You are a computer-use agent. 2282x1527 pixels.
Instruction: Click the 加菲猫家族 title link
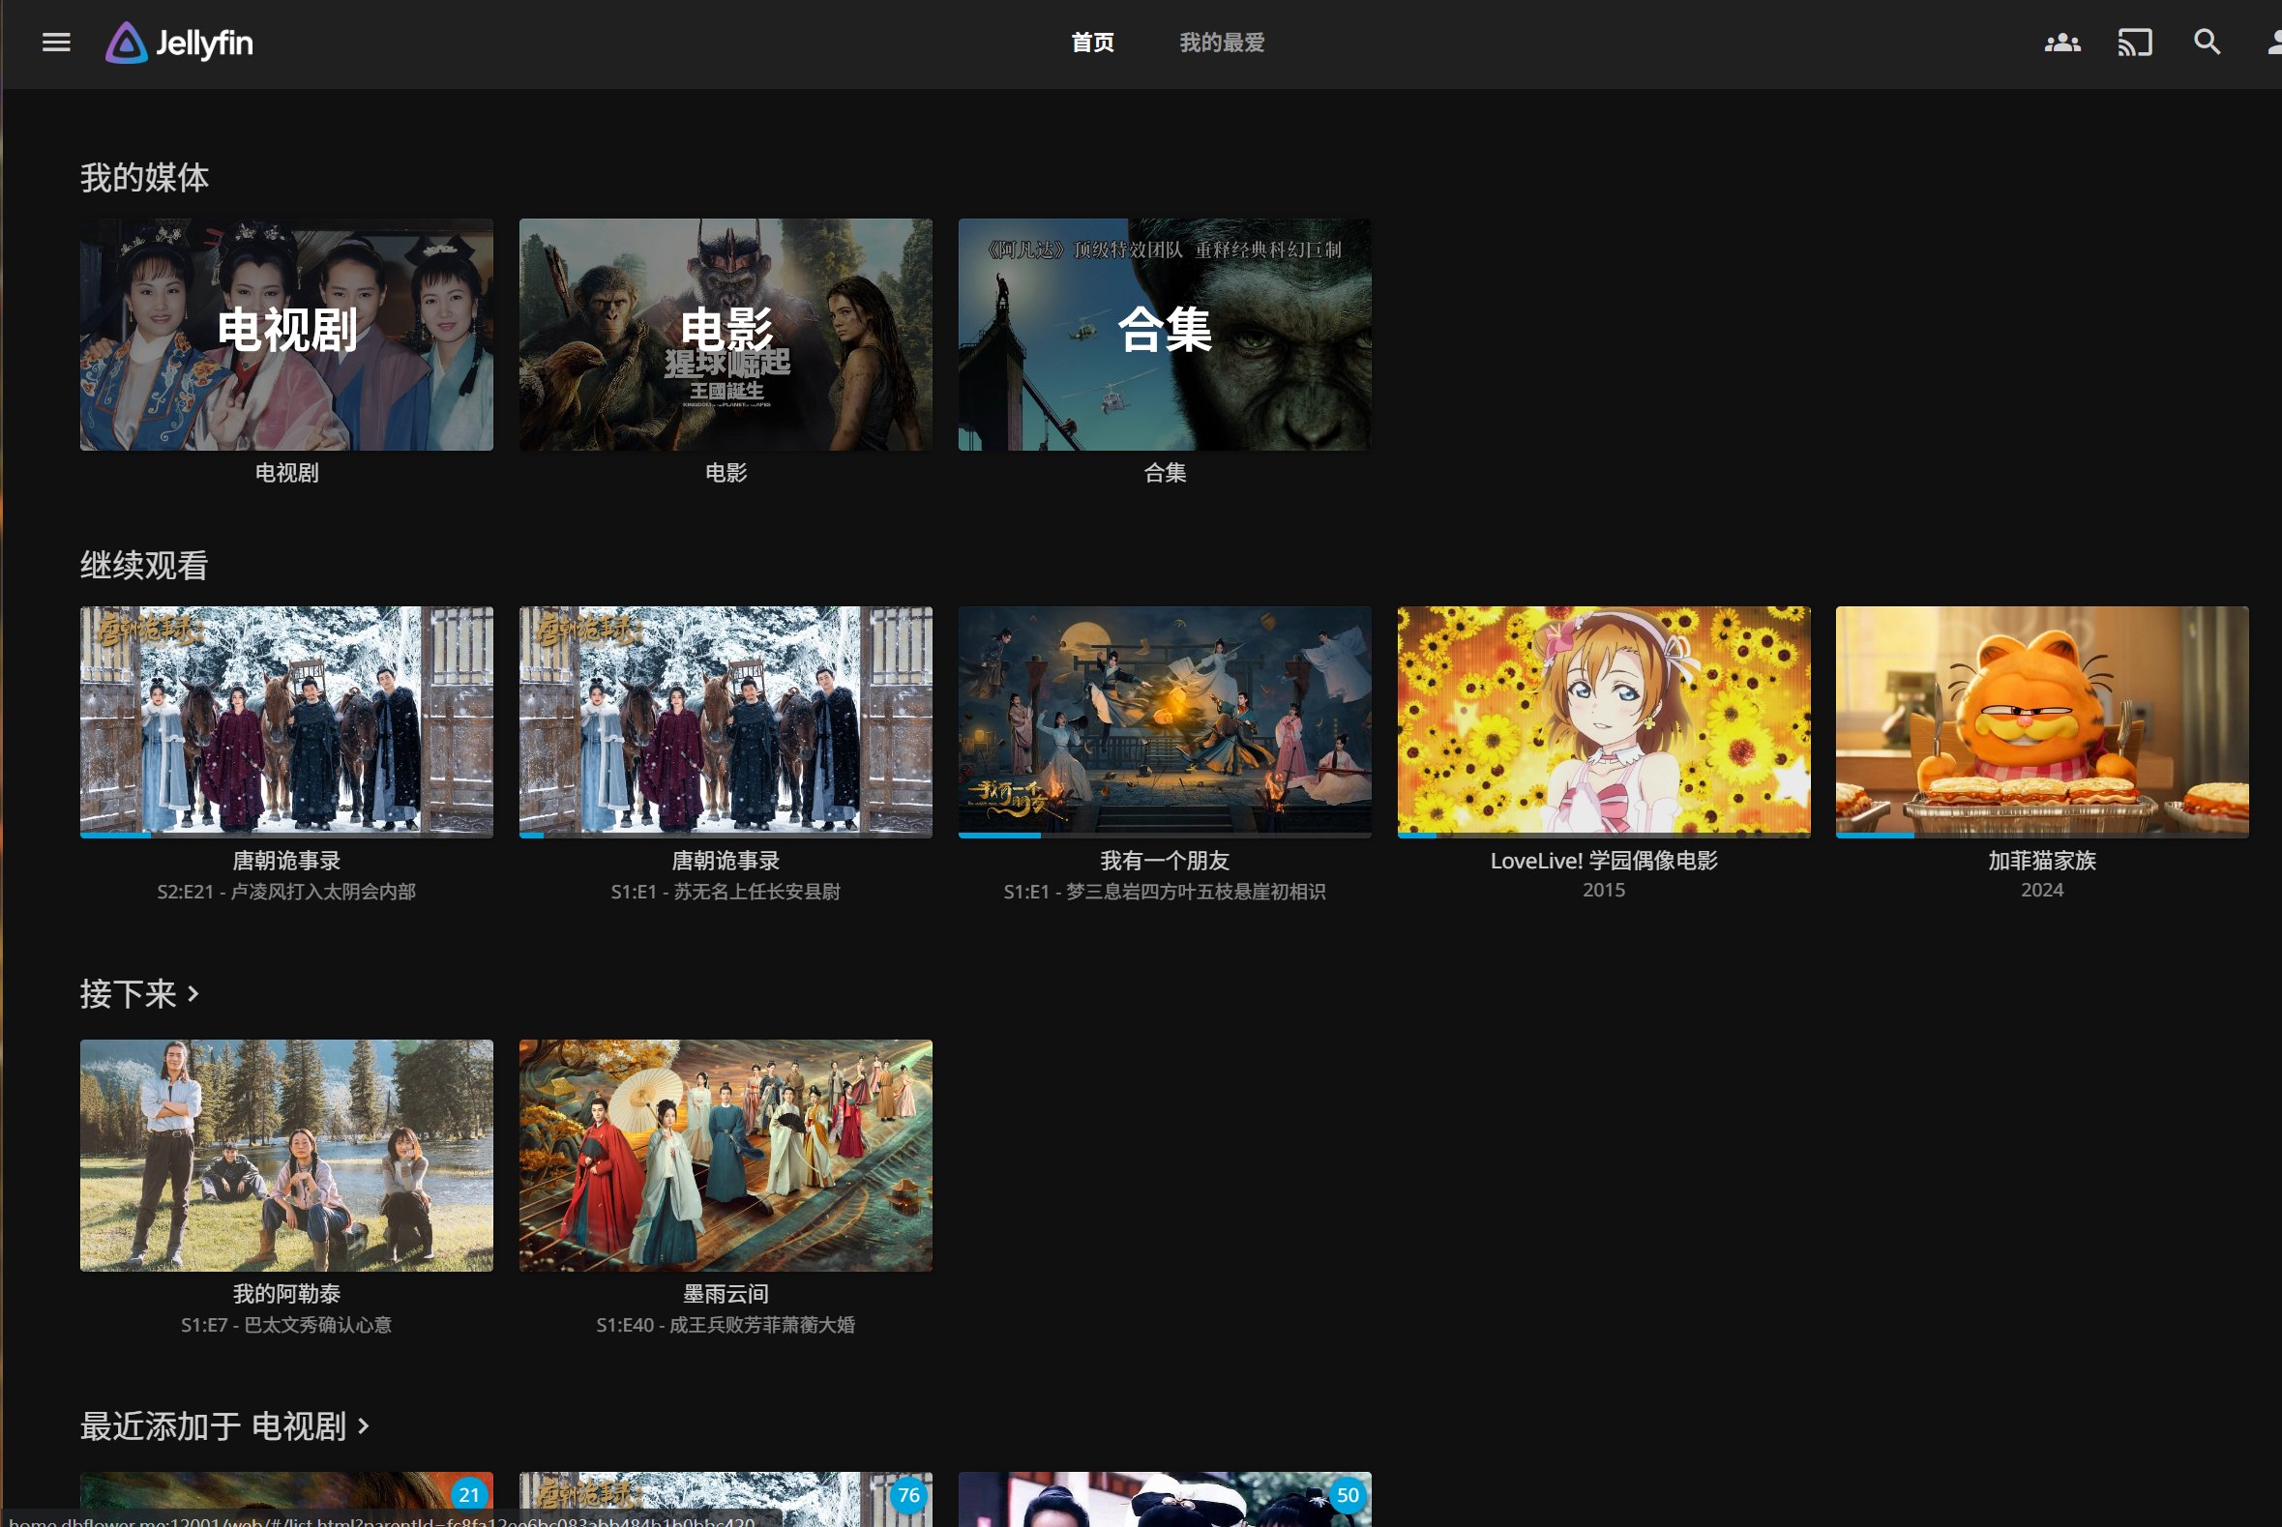pos(2042,861)
